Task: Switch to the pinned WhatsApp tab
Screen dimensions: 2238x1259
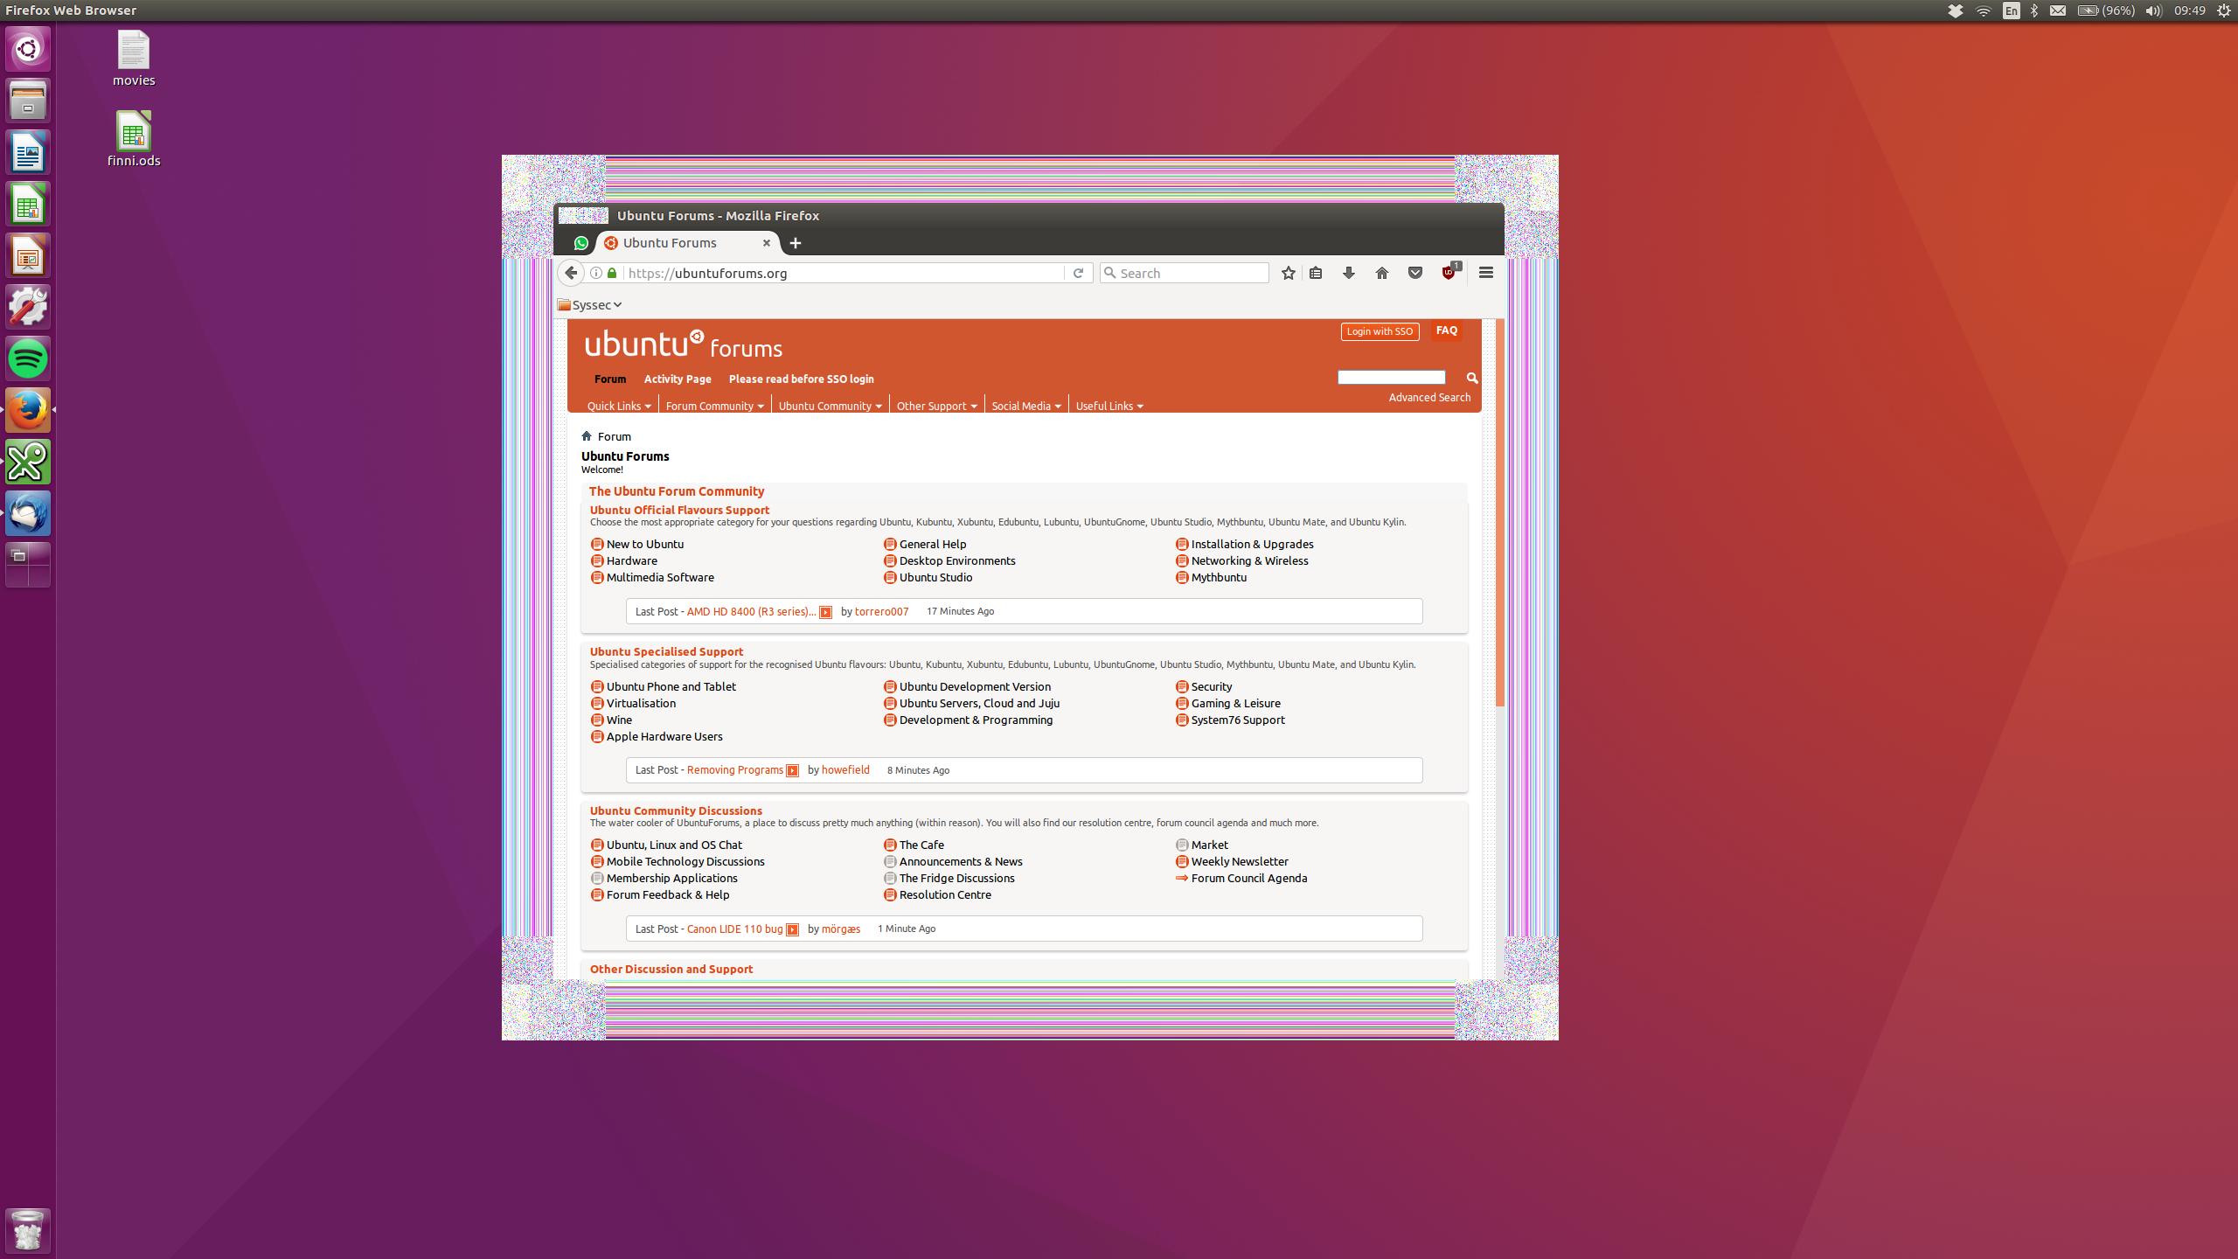Action: [x=580, y=243]
